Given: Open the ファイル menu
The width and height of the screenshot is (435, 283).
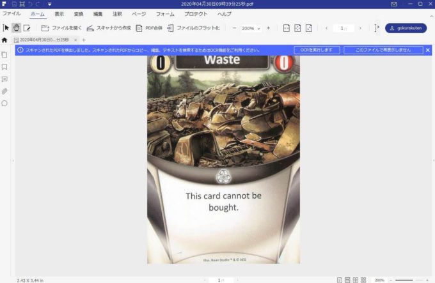Looking at the screenshot, I should (12, 13).
